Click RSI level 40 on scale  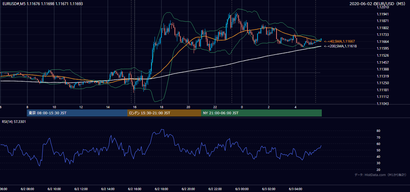pos(378,156)
